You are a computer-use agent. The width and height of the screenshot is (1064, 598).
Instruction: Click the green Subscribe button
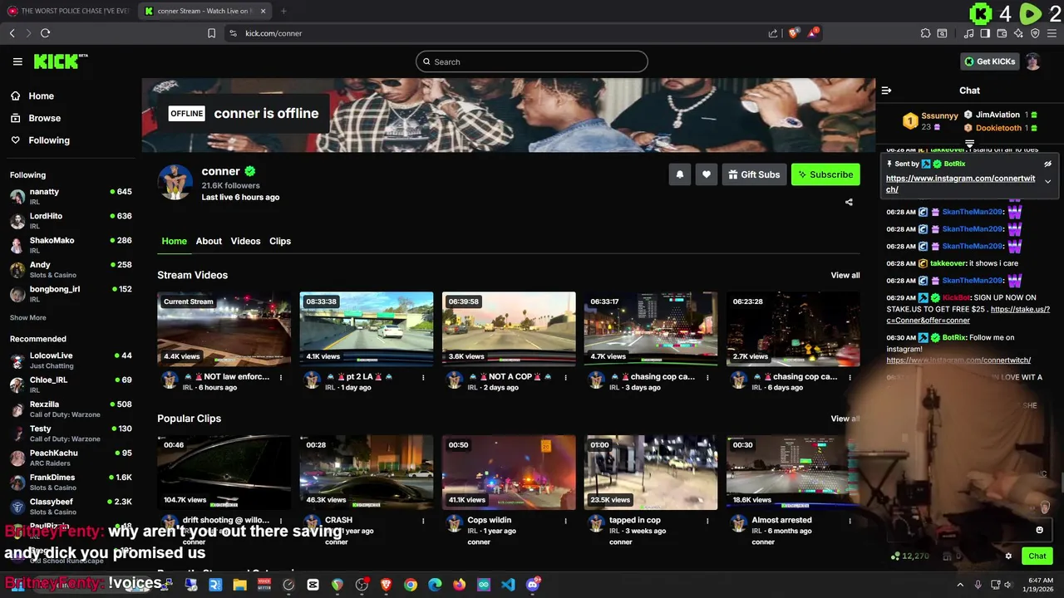pos(825,174)
